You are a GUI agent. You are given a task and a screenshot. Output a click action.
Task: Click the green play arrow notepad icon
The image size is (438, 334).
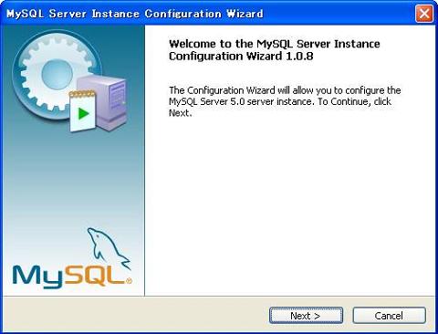[82, 111]
